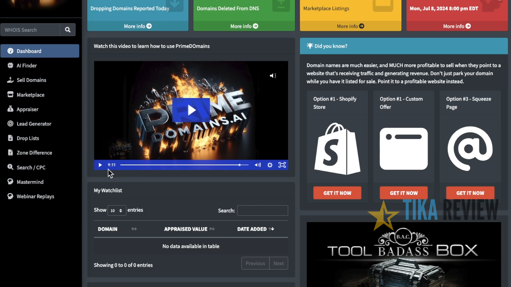Click More info under Marketplace Listings

[350, 26]
